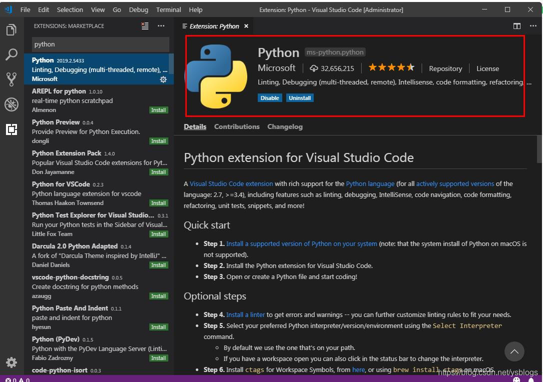Open the editor More Actions ellipsis

pos(533,26)
